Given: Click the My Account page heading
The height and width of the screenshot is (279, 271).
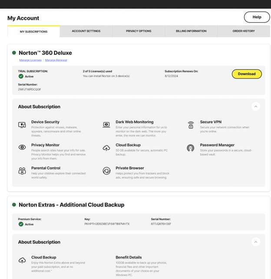Looking at the screenshot, I should tap(23, 18).
